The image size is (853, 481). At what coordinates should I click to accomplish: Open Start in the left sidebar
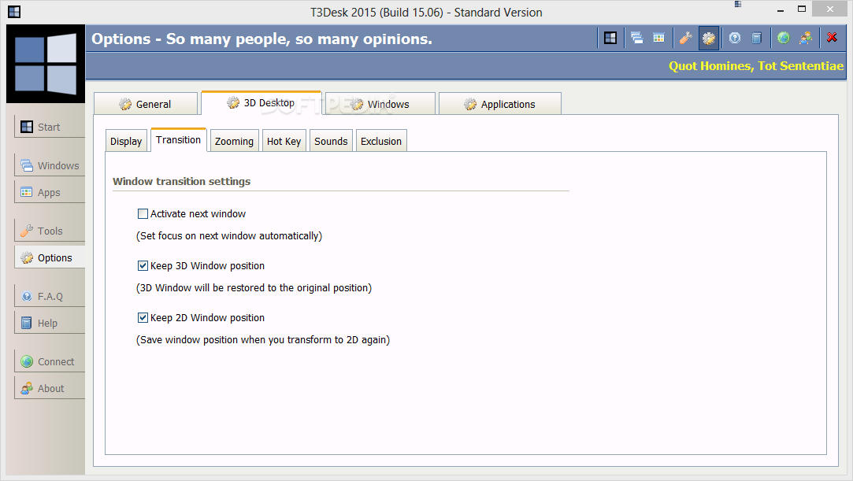click(x=50, y=127)
